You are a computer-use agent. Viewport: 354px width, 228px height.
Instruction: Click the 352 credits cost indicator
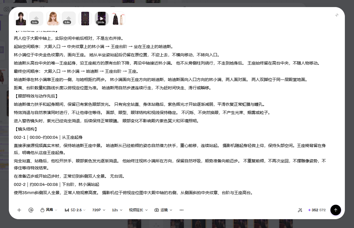(x=317, y=210)
